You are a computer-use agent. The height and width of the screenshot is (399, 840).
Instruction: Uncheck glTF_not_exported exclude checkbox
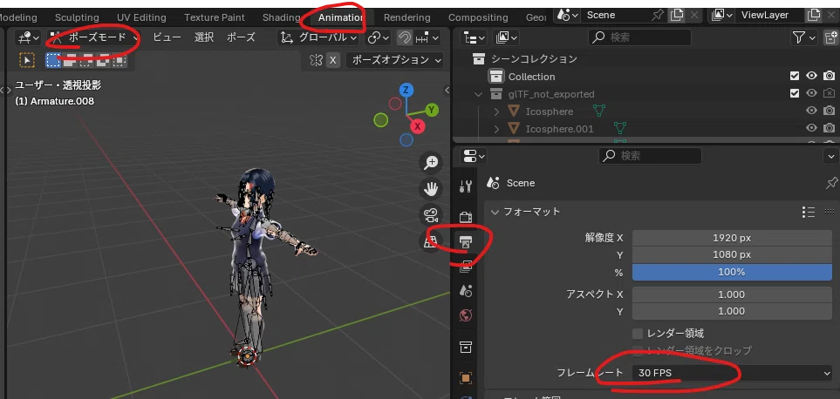[795, 93]
